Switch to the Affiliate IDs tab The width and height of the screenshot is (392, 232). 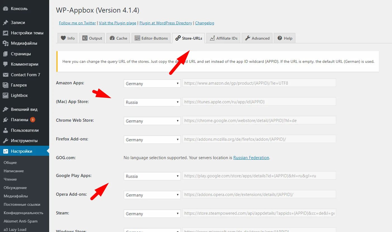point(223,38)
